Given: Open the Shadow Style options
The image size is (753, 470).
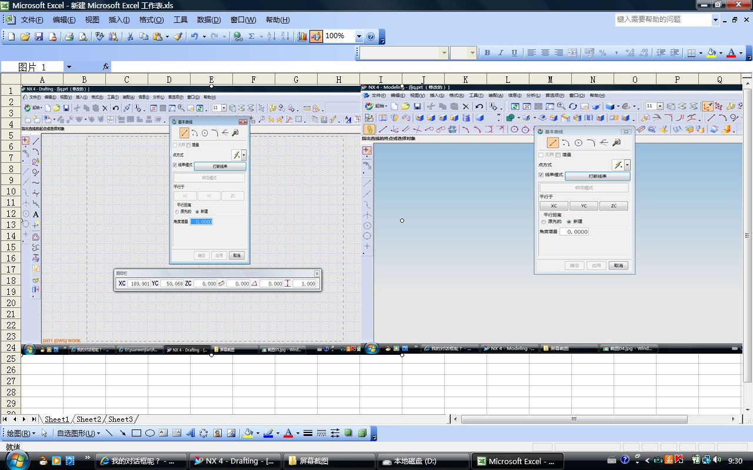Looking at the screenshot, I should pos(348,434).
